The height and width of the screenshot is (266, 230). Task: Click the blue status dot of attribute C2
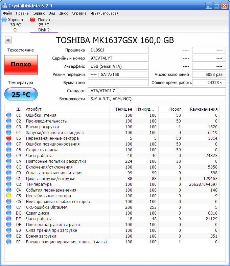9,184
